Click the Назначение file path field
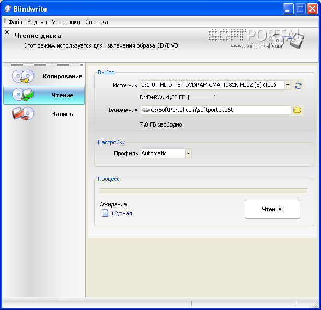321x310 pixels. tap(215, 110)
